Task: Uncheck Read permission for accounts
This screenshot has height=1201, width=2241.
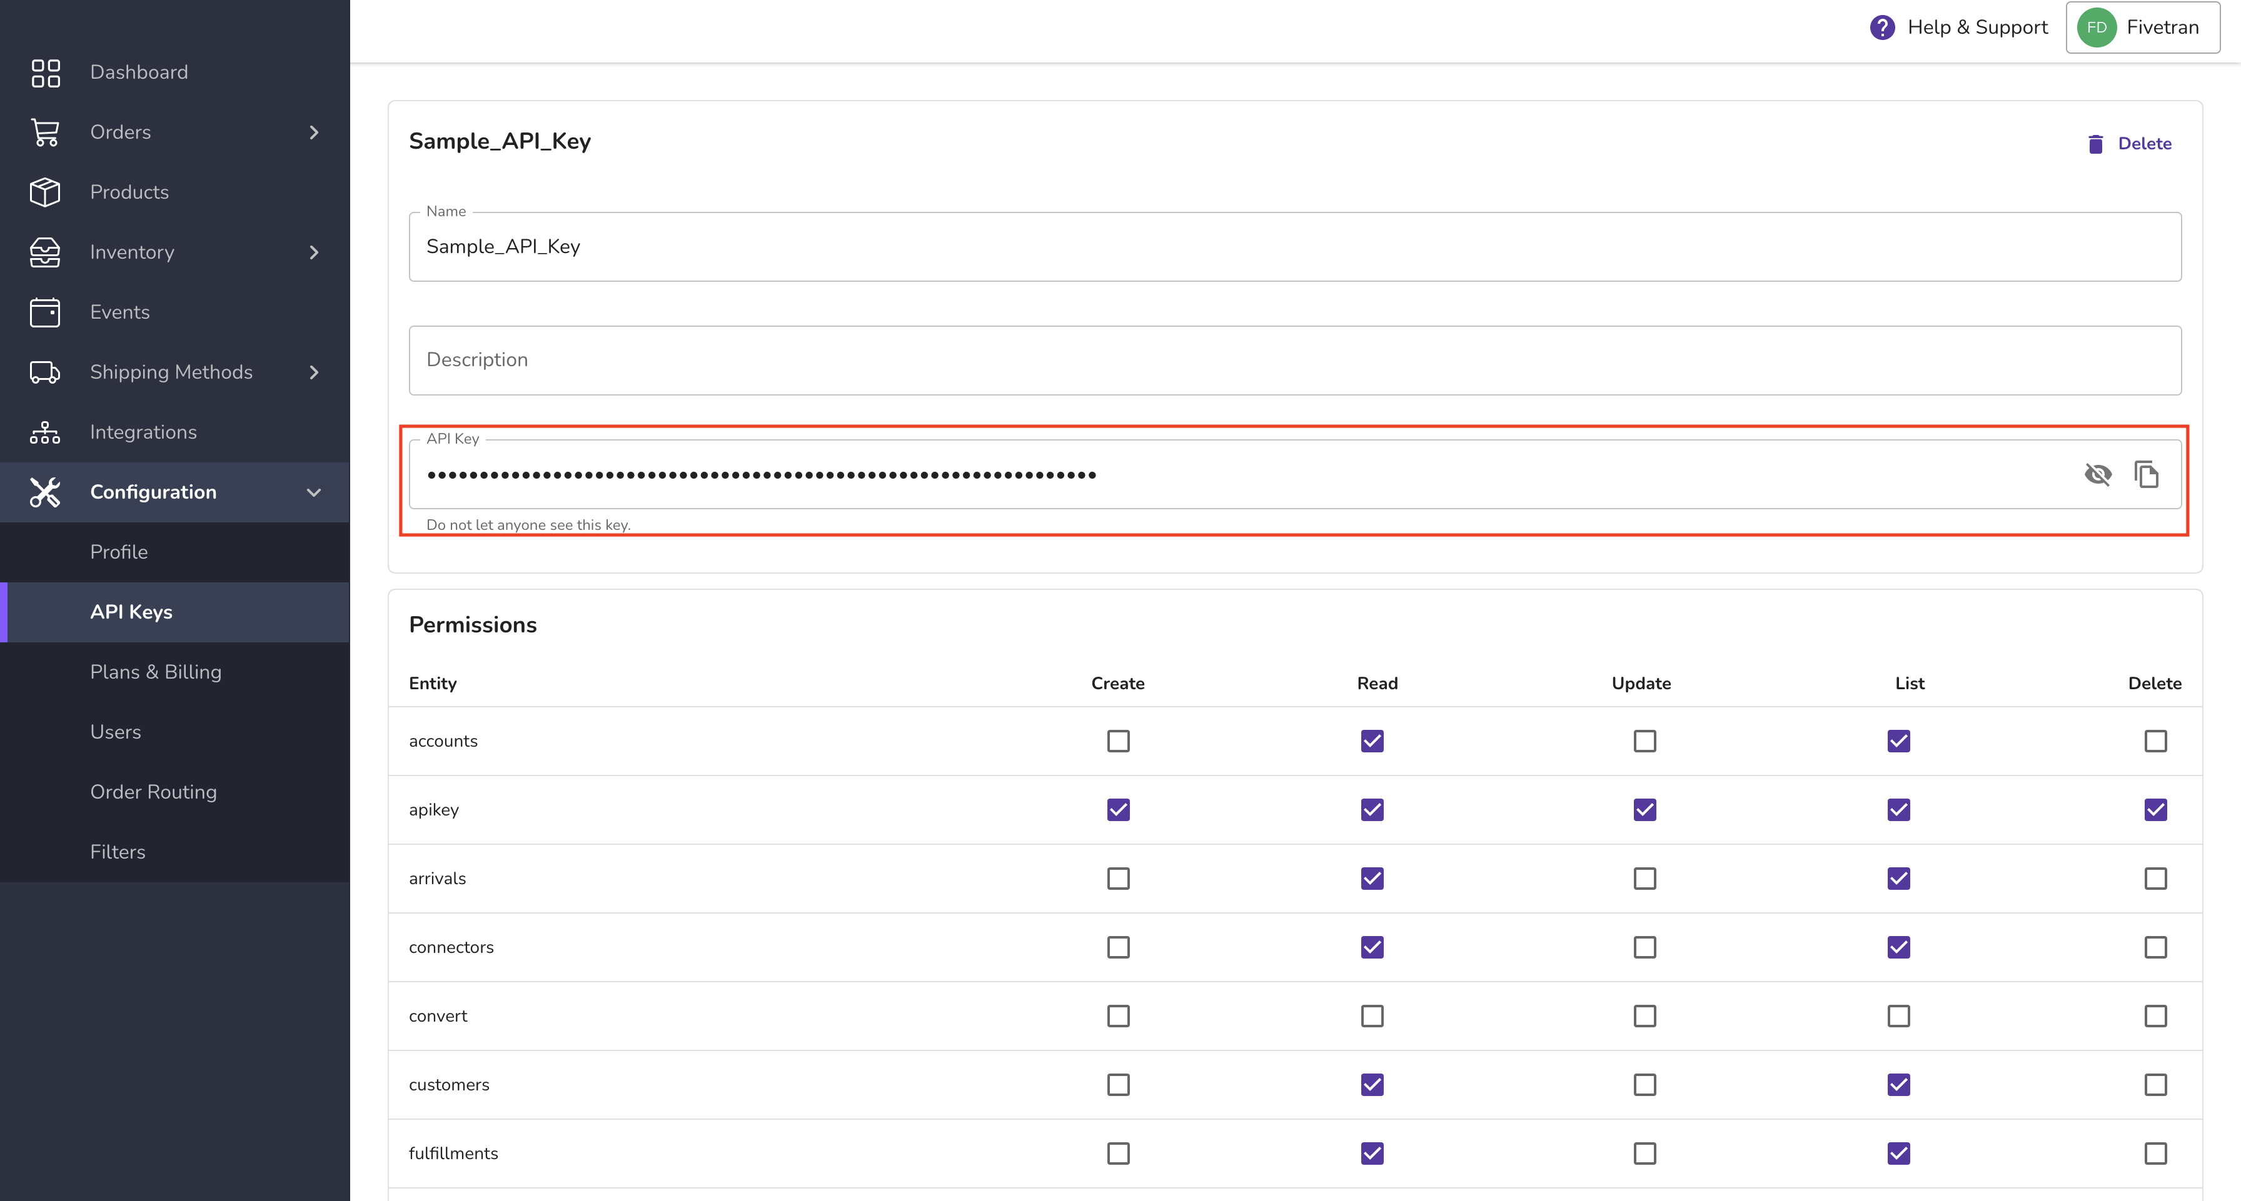Action: (1372, 741)
